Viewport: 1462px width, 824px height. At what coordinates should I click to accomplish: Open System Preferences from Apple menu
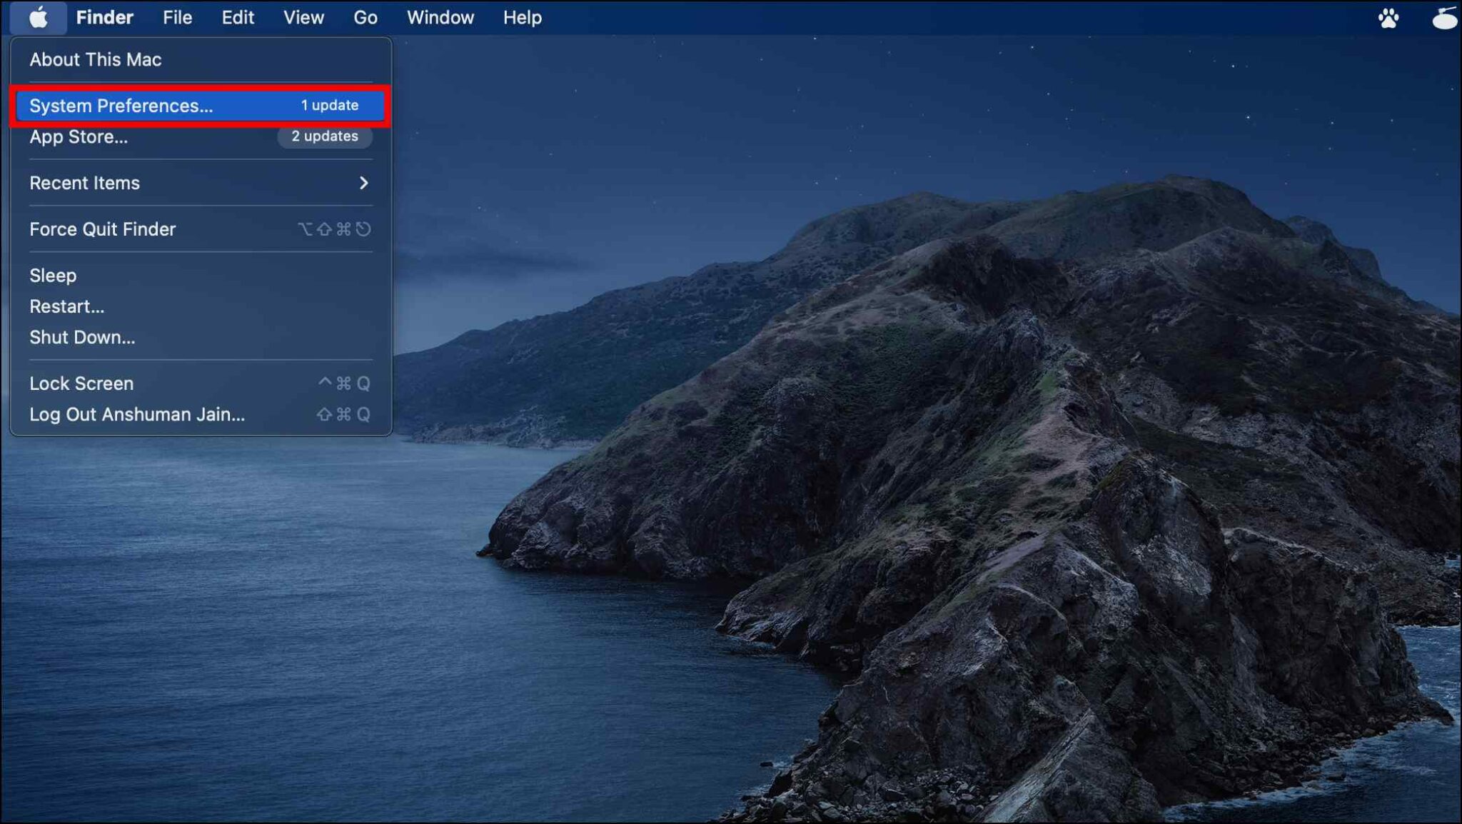pos(121,106)
